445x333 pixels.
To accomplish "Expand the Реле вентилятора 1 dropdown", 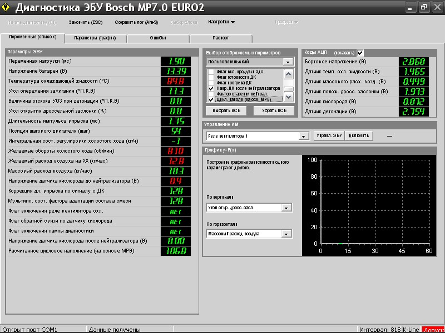I will [x=303, y=136].
